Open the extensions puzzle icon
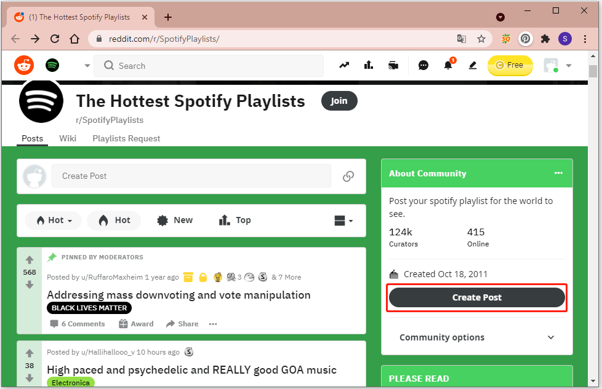The image size is (602, 389). pos(545,39)
